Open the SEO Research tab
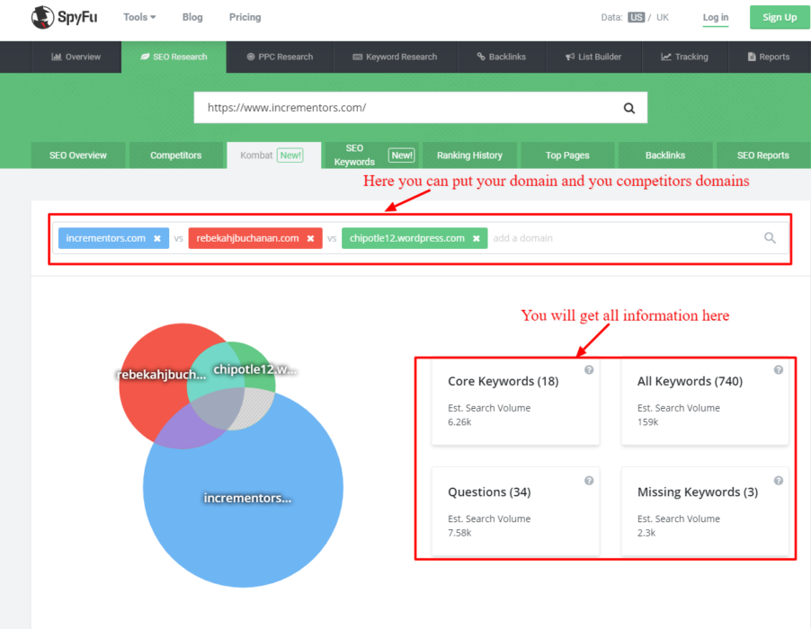This screenshot has height=629, width=811. coord(174,57)
